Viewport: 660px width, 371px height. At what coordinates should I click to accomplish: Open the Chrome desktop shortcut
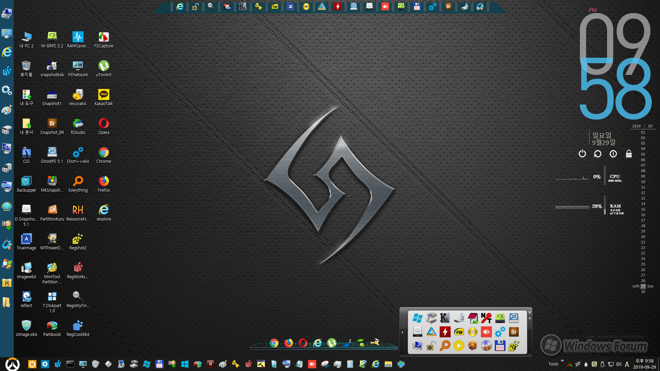coord(103,155)
